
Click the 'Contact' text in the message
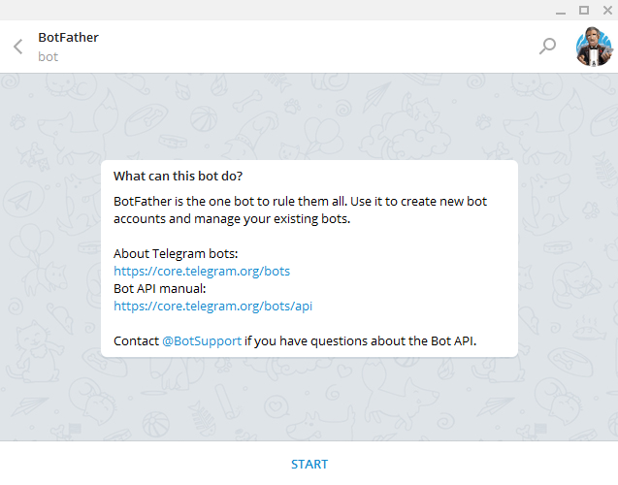click(136, 340)
